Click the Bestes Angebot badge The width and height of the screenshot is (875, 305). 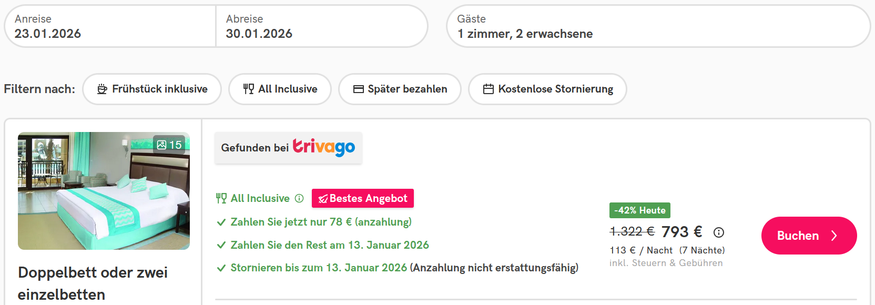pos(363,198)
